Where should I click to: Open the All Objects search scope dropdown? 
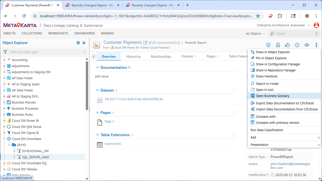click(255, 33)
